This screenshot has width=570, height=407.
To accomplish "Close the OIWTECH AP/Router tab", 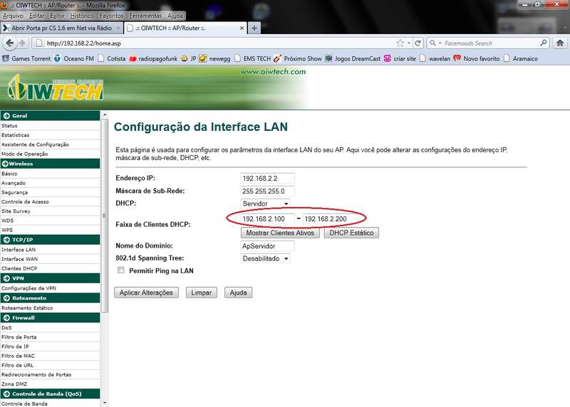I will [242, 28].
